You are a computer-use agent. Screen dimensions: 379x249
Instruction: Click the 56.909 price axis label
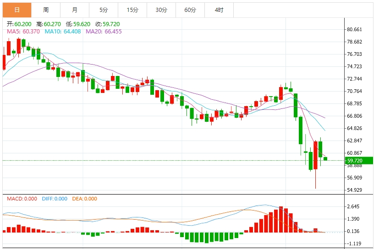point(354,178)
